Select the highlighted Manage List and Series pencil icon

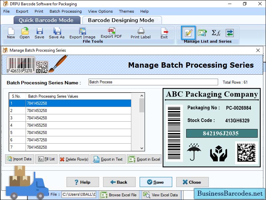pyautogui.click(x=188, y=33)
